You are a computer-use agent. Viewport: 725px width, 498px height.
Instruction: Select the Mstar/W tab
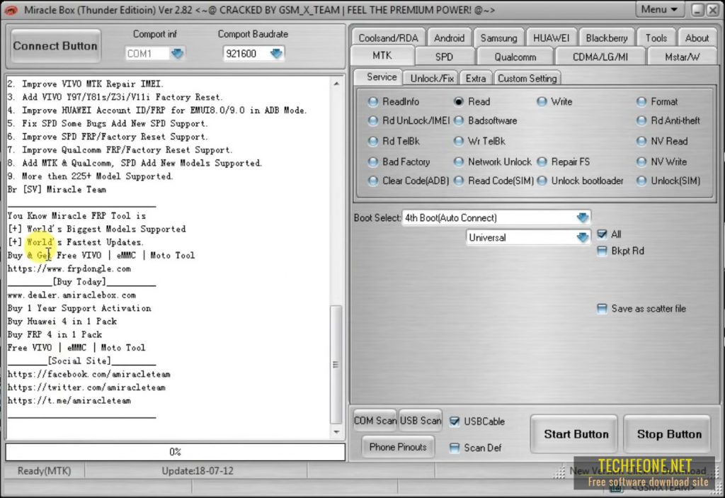pyautogui.click(x=682, y=57)
